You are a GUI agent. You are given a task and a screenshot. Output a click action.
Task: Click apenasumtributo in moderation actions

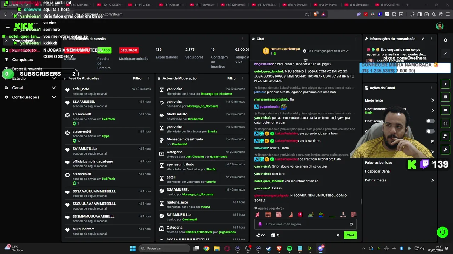(x=180, y=164)
